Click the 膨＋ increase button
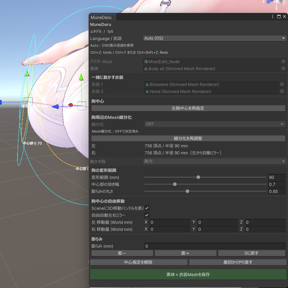Image resolution: width=288 pixels, height=288 pixels. pos(185,253)
